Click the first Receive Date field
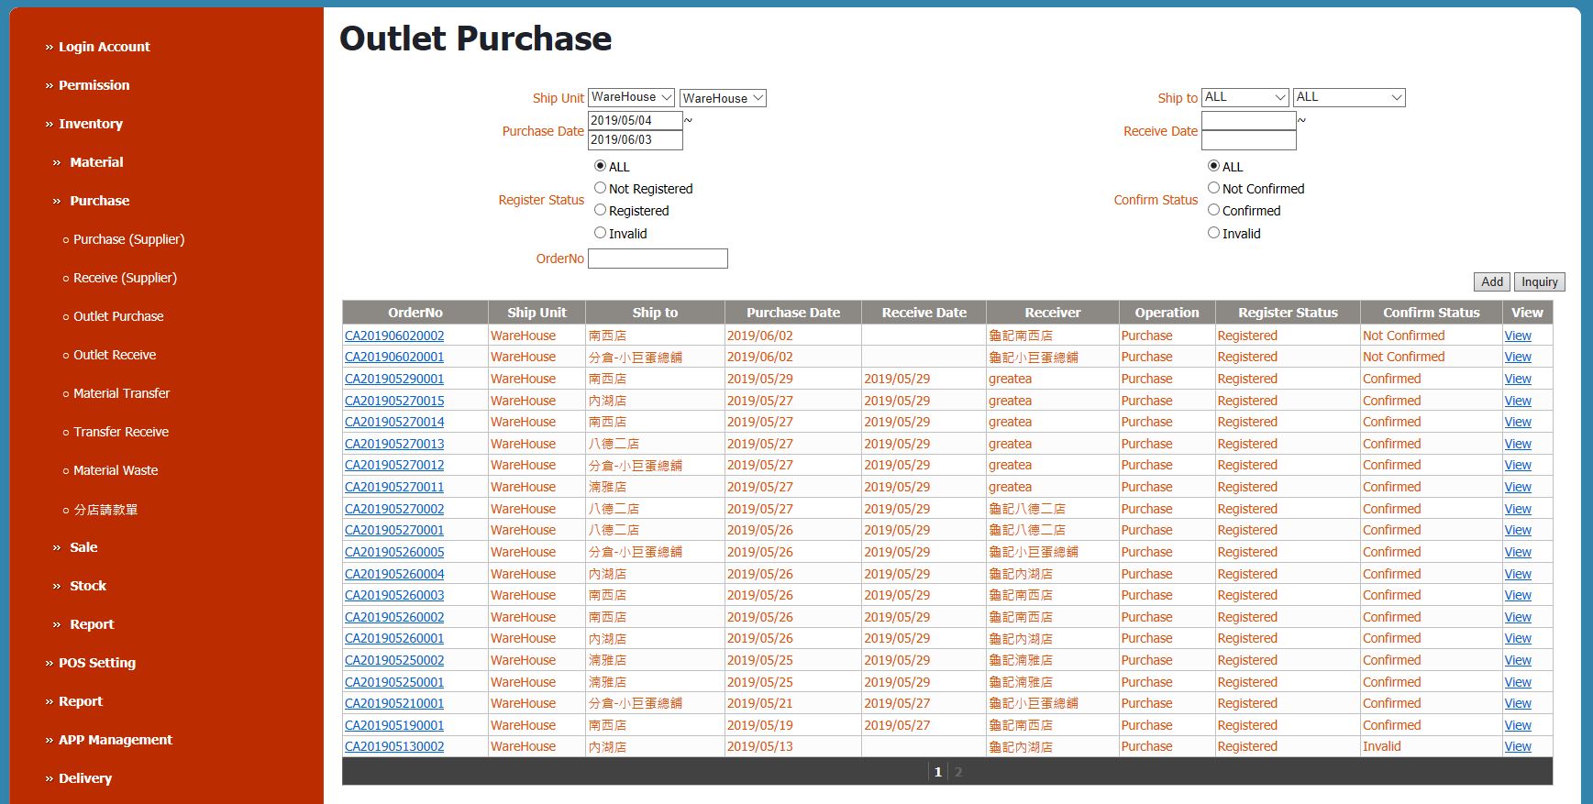Viewport: 1593px width, 804px height. [x=1248, y=120]
